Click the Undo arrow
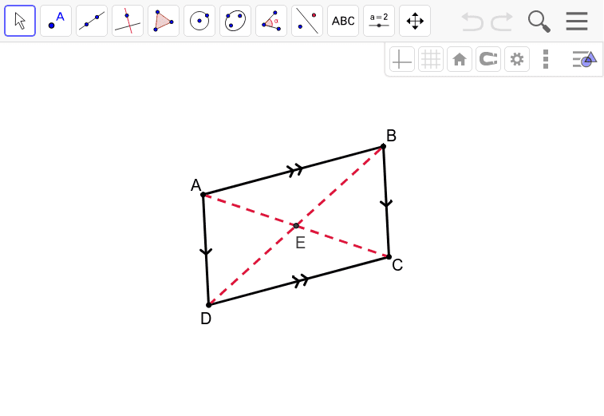 coord(472,22)
